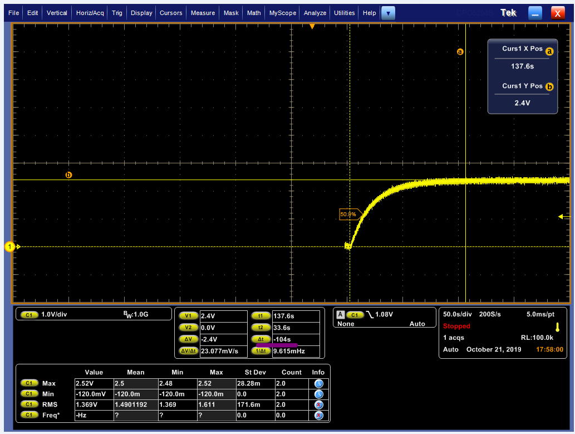Open the Math menu

point(254,13)
